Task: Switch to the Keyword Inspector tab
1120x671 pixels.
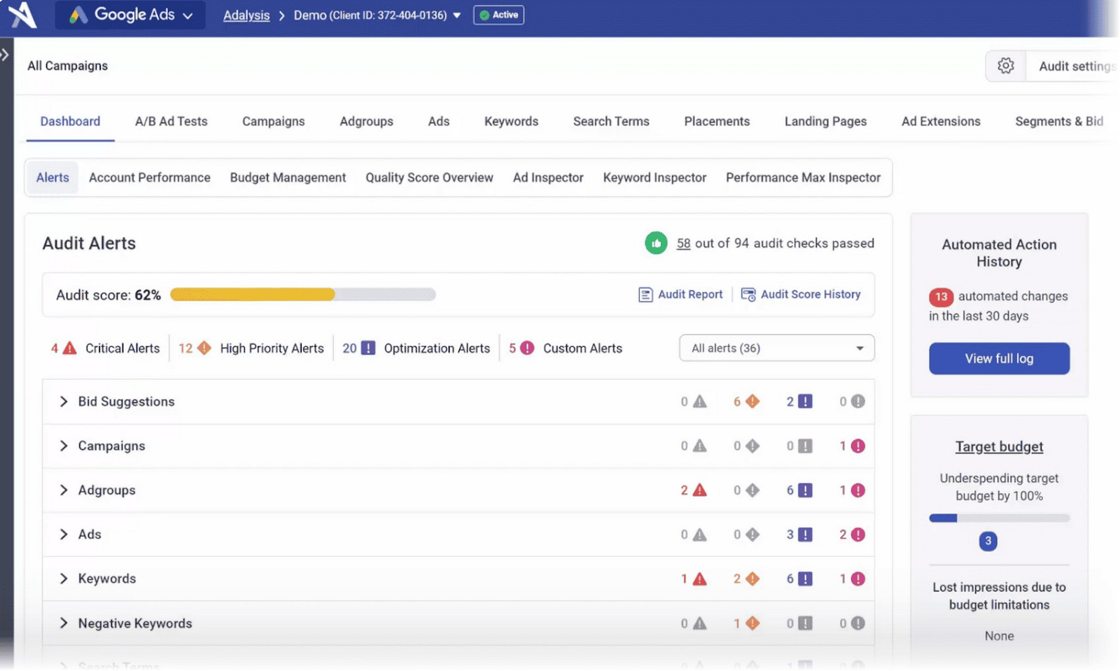Action: (x=654, y=178)
